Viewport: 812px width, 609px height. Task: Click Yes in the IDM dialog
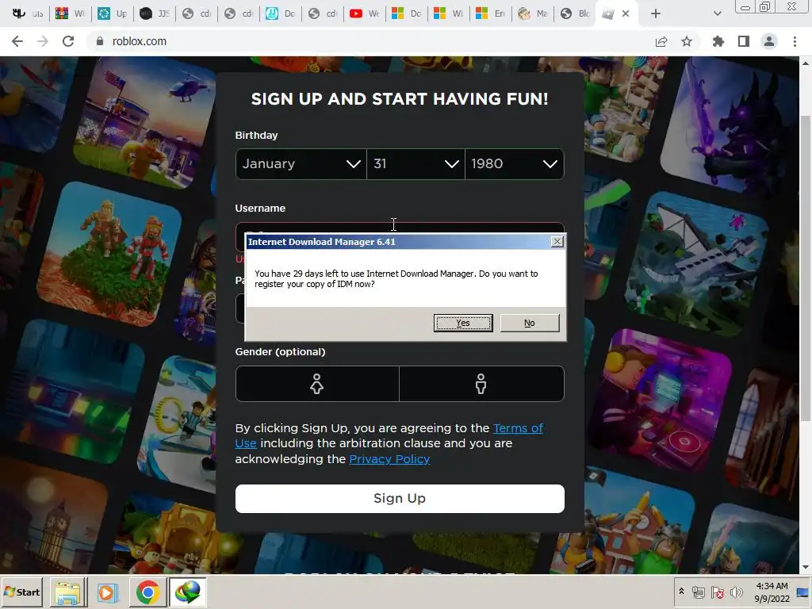pyautogui.click(x=463, y=324)
